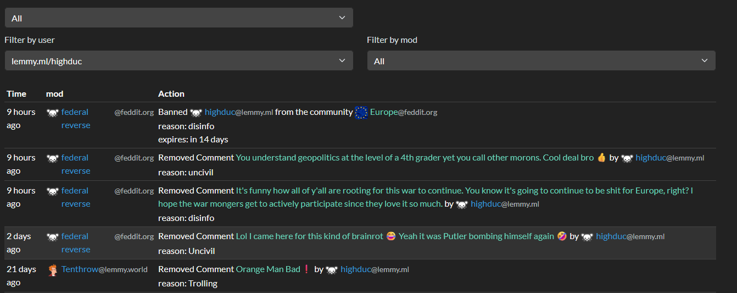Open highduc profile link in Banned row

coord(239,112)
